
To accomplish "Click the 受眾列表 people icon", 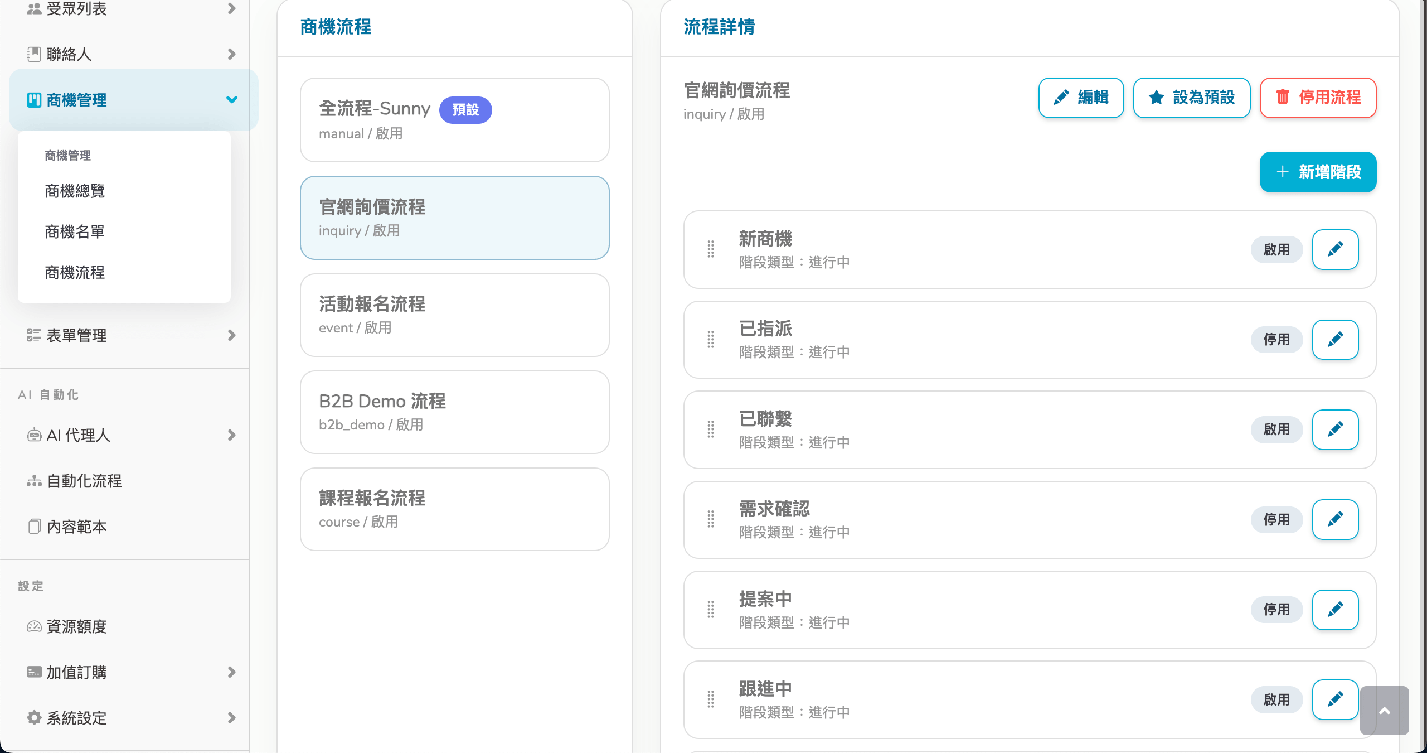I will pyautogui.click(x=34, y=8).
